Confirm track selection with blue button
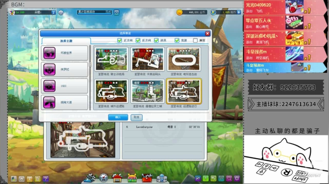 (118, 118)
